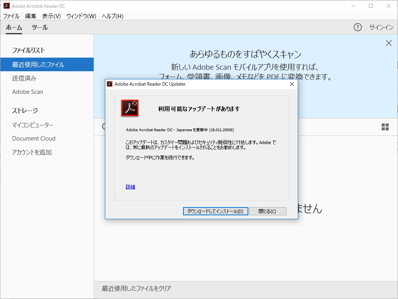Open Document Cloud storage
Screen dimensions: 398x299
34,138
